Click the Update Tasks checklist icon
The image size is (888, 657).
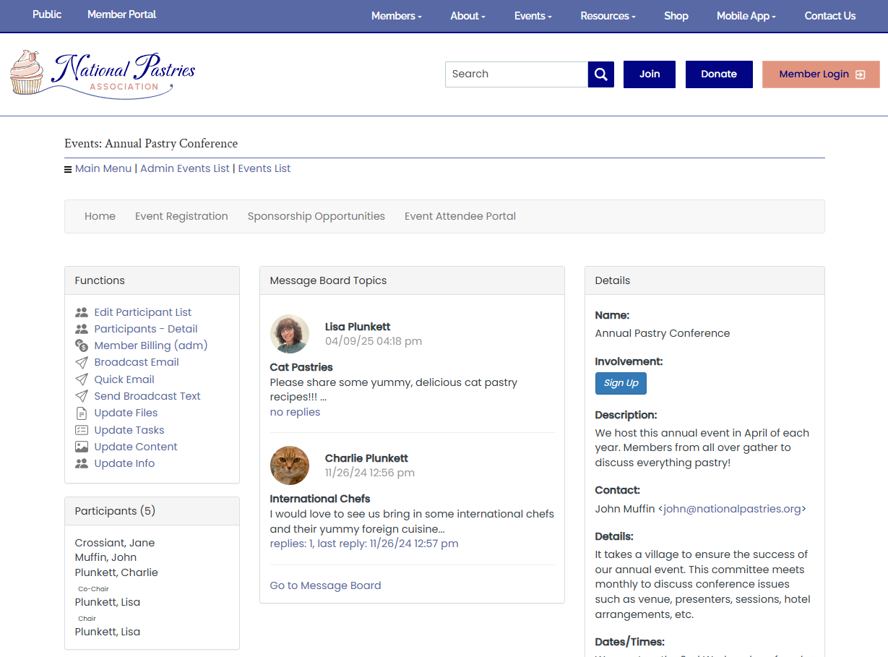81,429
